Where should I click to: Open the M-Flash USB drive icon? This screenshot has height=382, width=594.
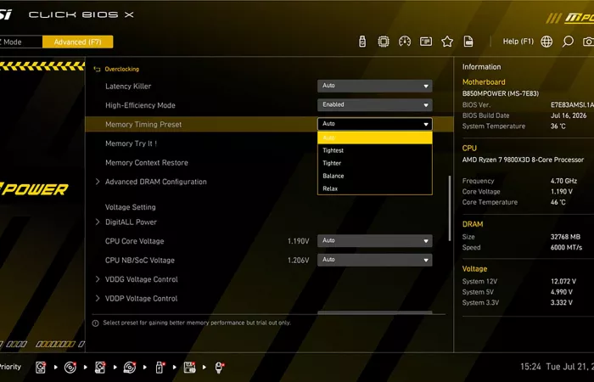[362, 42]
